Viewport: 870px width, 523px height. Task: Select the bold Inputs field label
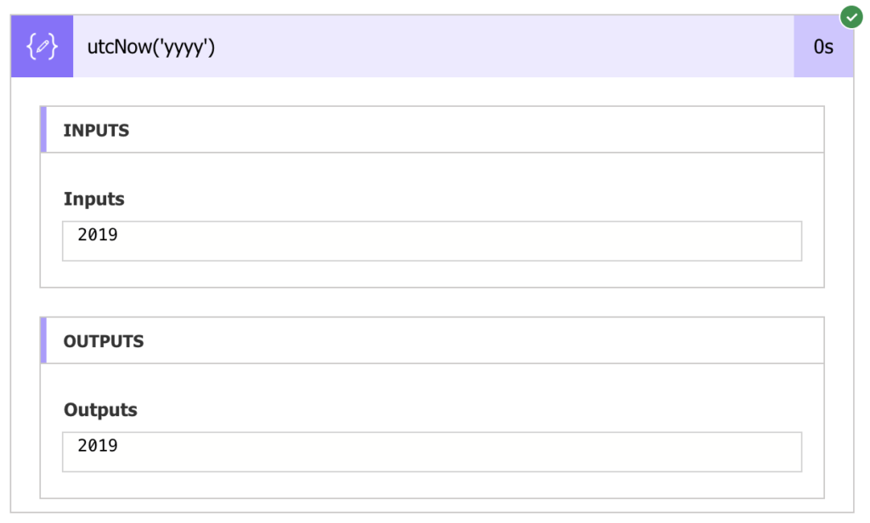click(94, 200)
